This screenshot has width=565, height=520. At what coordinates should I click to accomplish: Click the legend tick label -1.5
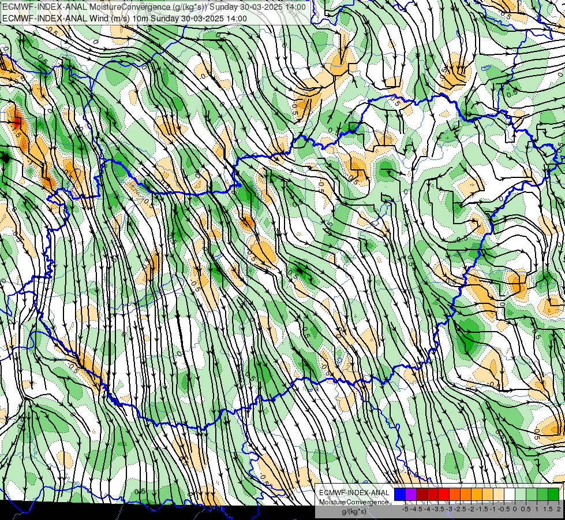click(482, 509)
